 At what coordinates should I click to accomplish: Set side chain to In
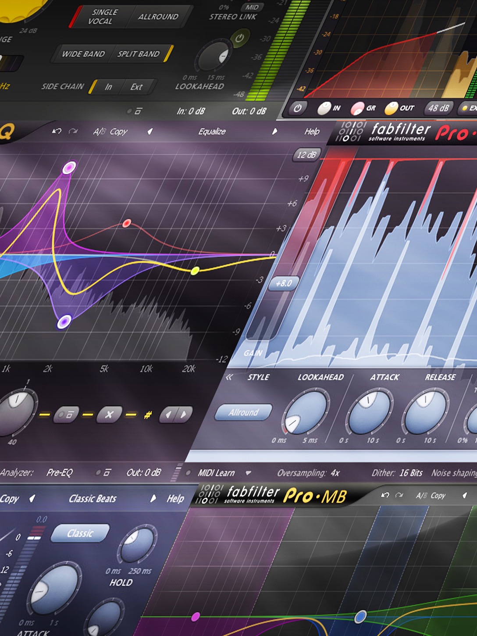[108, 87]
